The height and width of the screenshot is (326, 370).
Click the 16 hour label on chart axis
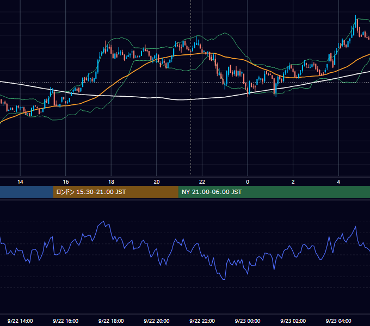click(x=66, y=182)
